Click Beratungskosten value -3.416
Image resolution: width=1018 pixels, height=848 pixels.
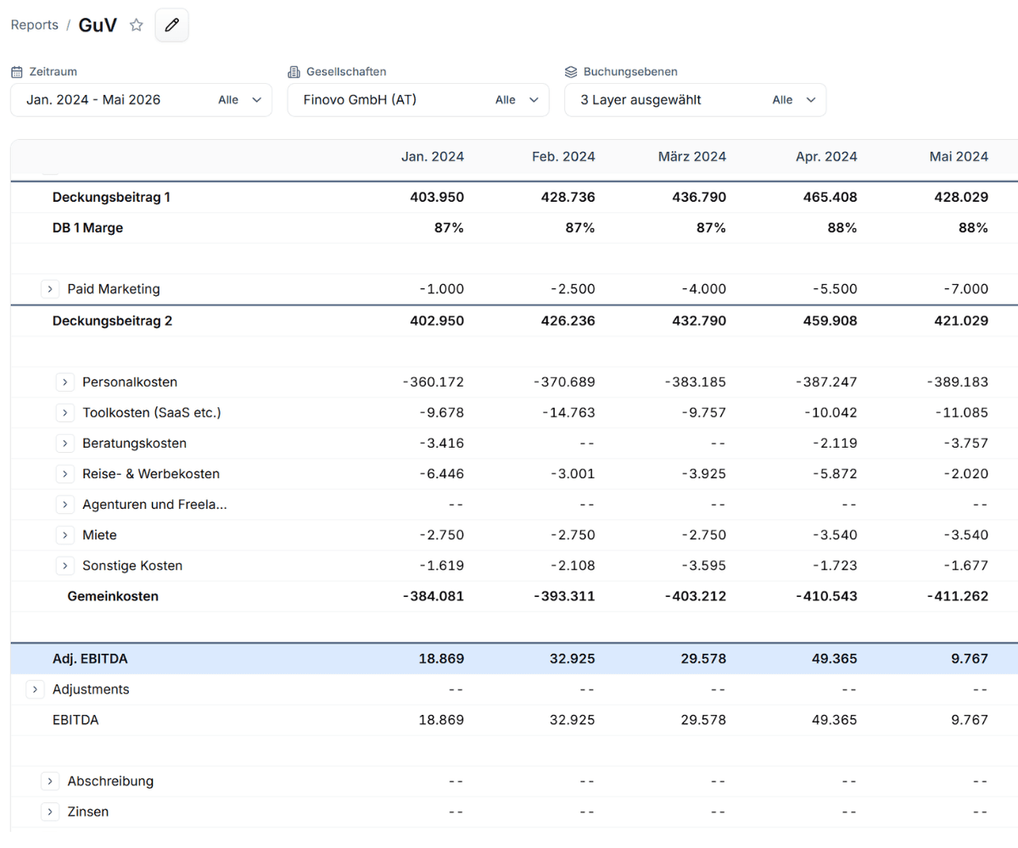(442, 444)
